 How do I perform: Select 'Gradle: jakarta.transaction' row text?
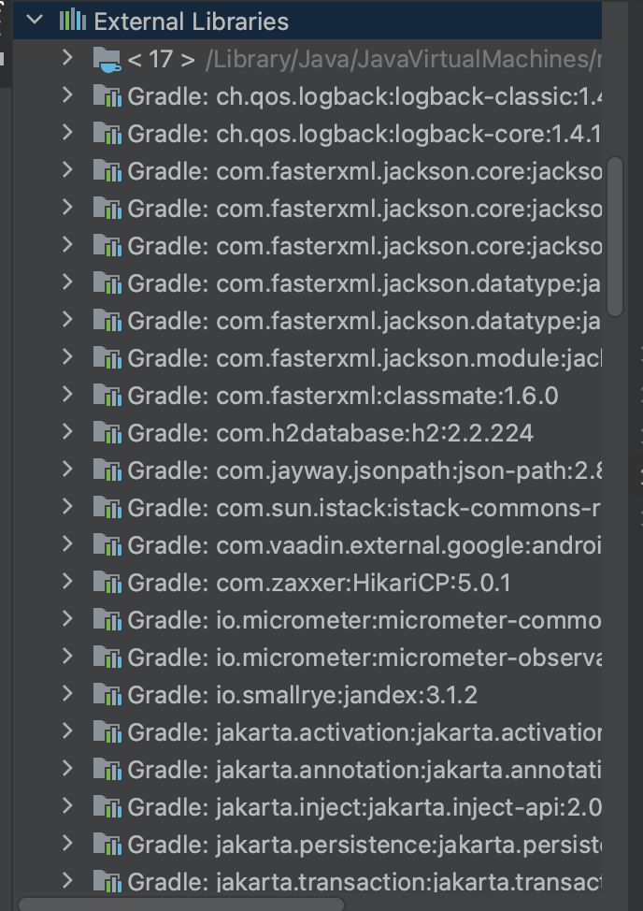(364, 881)
